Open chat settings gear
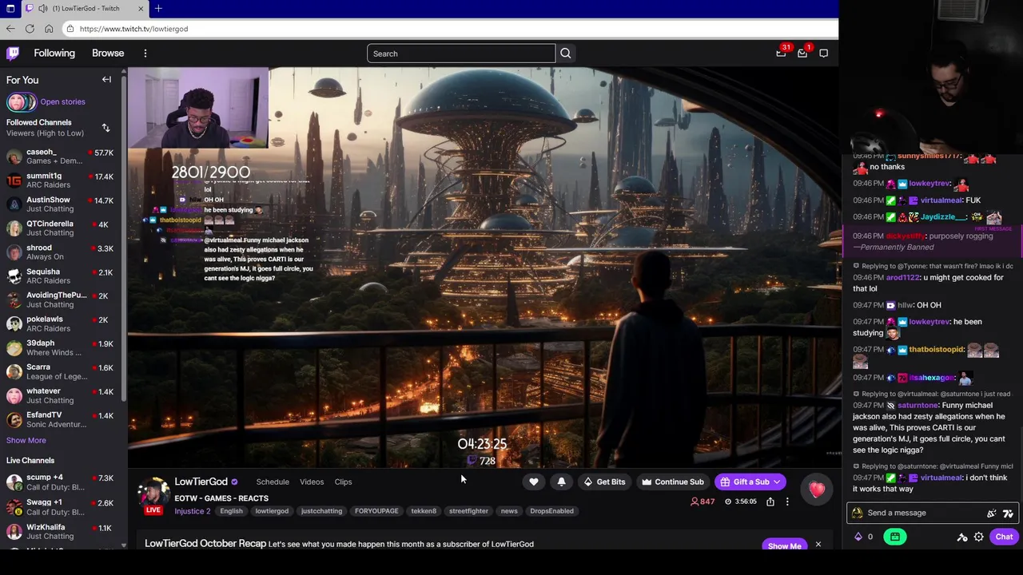 click(x=978, y=537)
